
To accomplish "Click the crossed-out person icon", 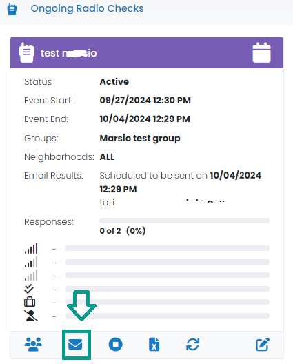I will tap(31, 316).
